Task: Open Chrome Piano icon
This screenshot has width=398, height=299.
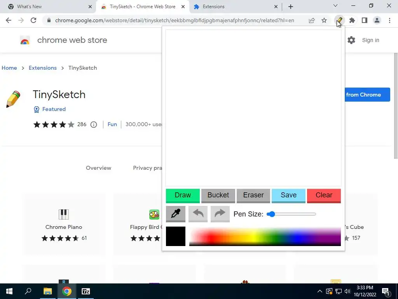Action: [x=64, y=215]
